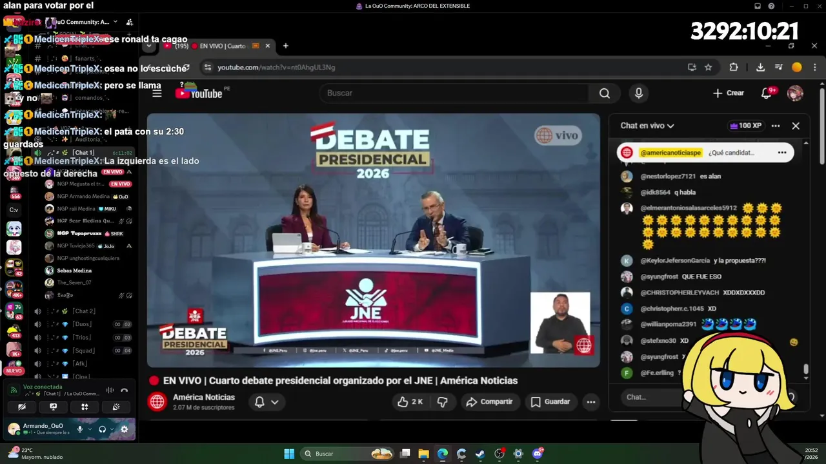Open Steam from the taskbar
The height and width of the screenshot is (464, 826).
[480, 454]
